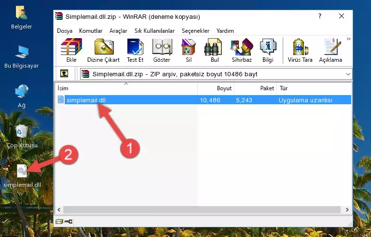371x237 pixels.
Task: Click the horizontal scrollbar left arrow
Action: click(x=59, y=210)
